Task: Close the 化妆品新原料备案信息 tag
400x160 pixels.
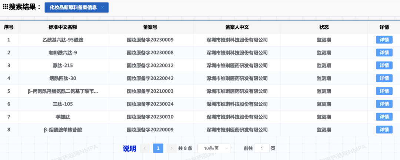Action: coord(102,7)
